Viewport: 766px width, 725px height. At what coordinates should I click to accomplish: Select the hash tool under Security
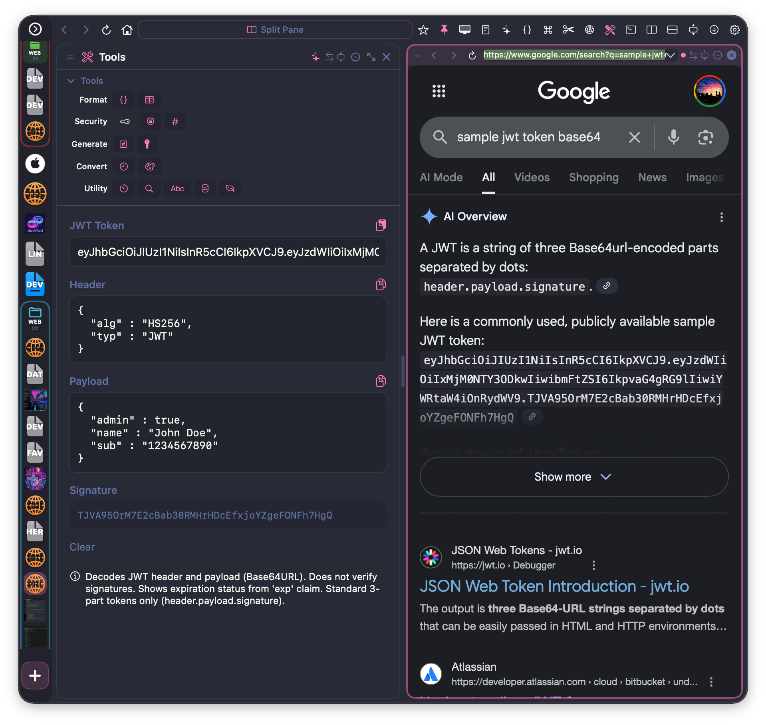pos(175,121)
